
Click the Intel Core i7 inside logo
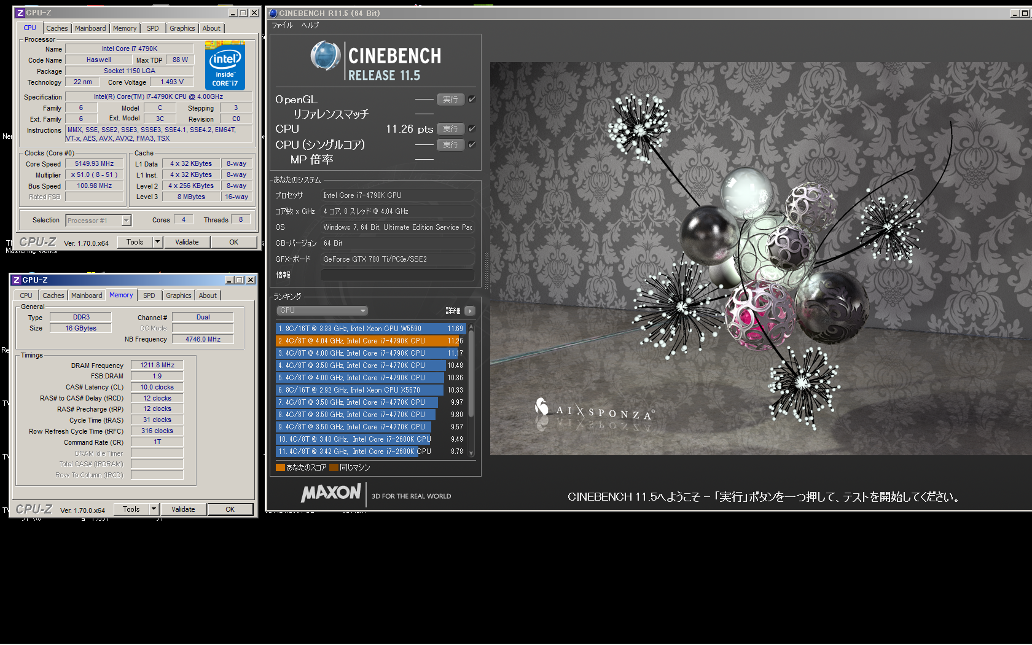click(x=225, y=65)
